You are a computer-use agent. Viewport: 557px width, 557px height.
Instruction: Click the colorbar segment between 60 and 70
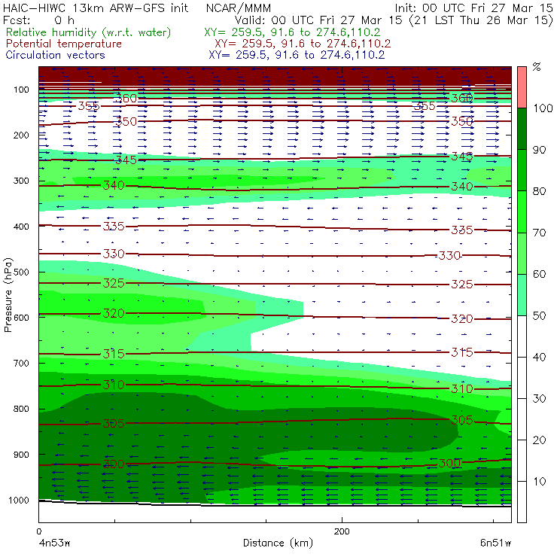522,253
